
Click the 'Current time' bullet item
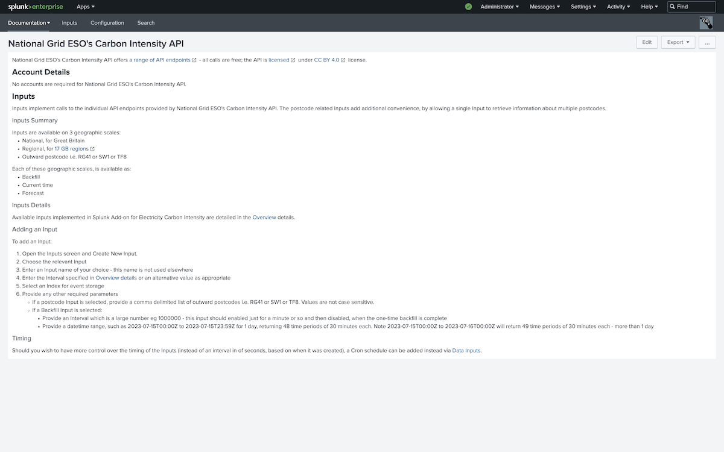[37, 186]
